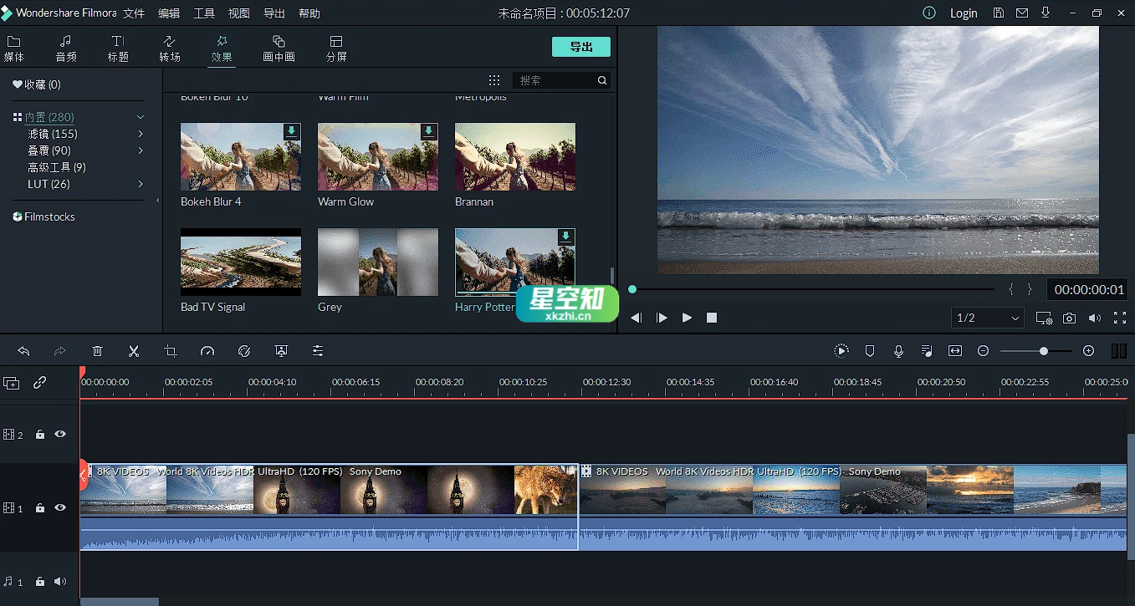Switch to the 转场 tab
Screen dimensions: 1135x606
click(170, 47)
